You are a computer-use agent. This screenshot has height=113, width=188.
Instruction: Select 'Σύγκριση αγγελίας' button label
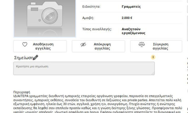point(161,46)
